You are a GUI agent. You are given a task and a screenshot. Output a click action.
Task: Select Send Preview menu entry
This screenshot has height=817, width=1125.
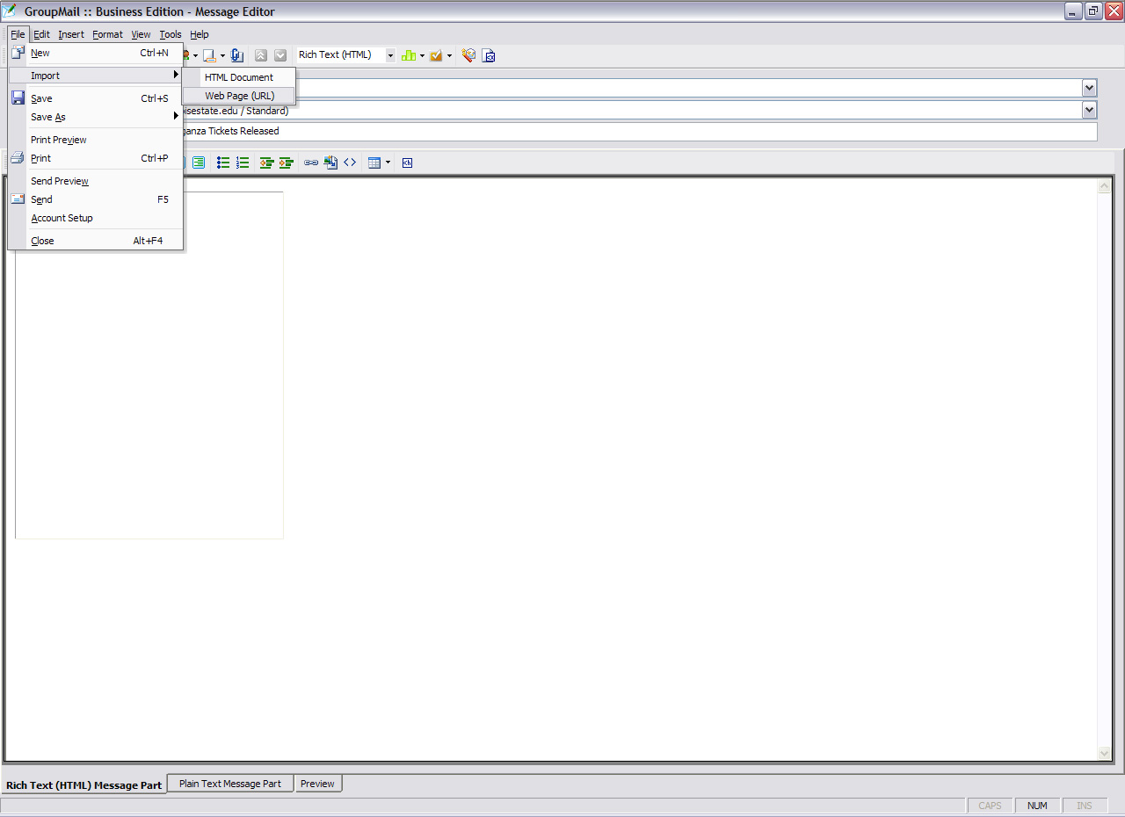coord(96,181)
